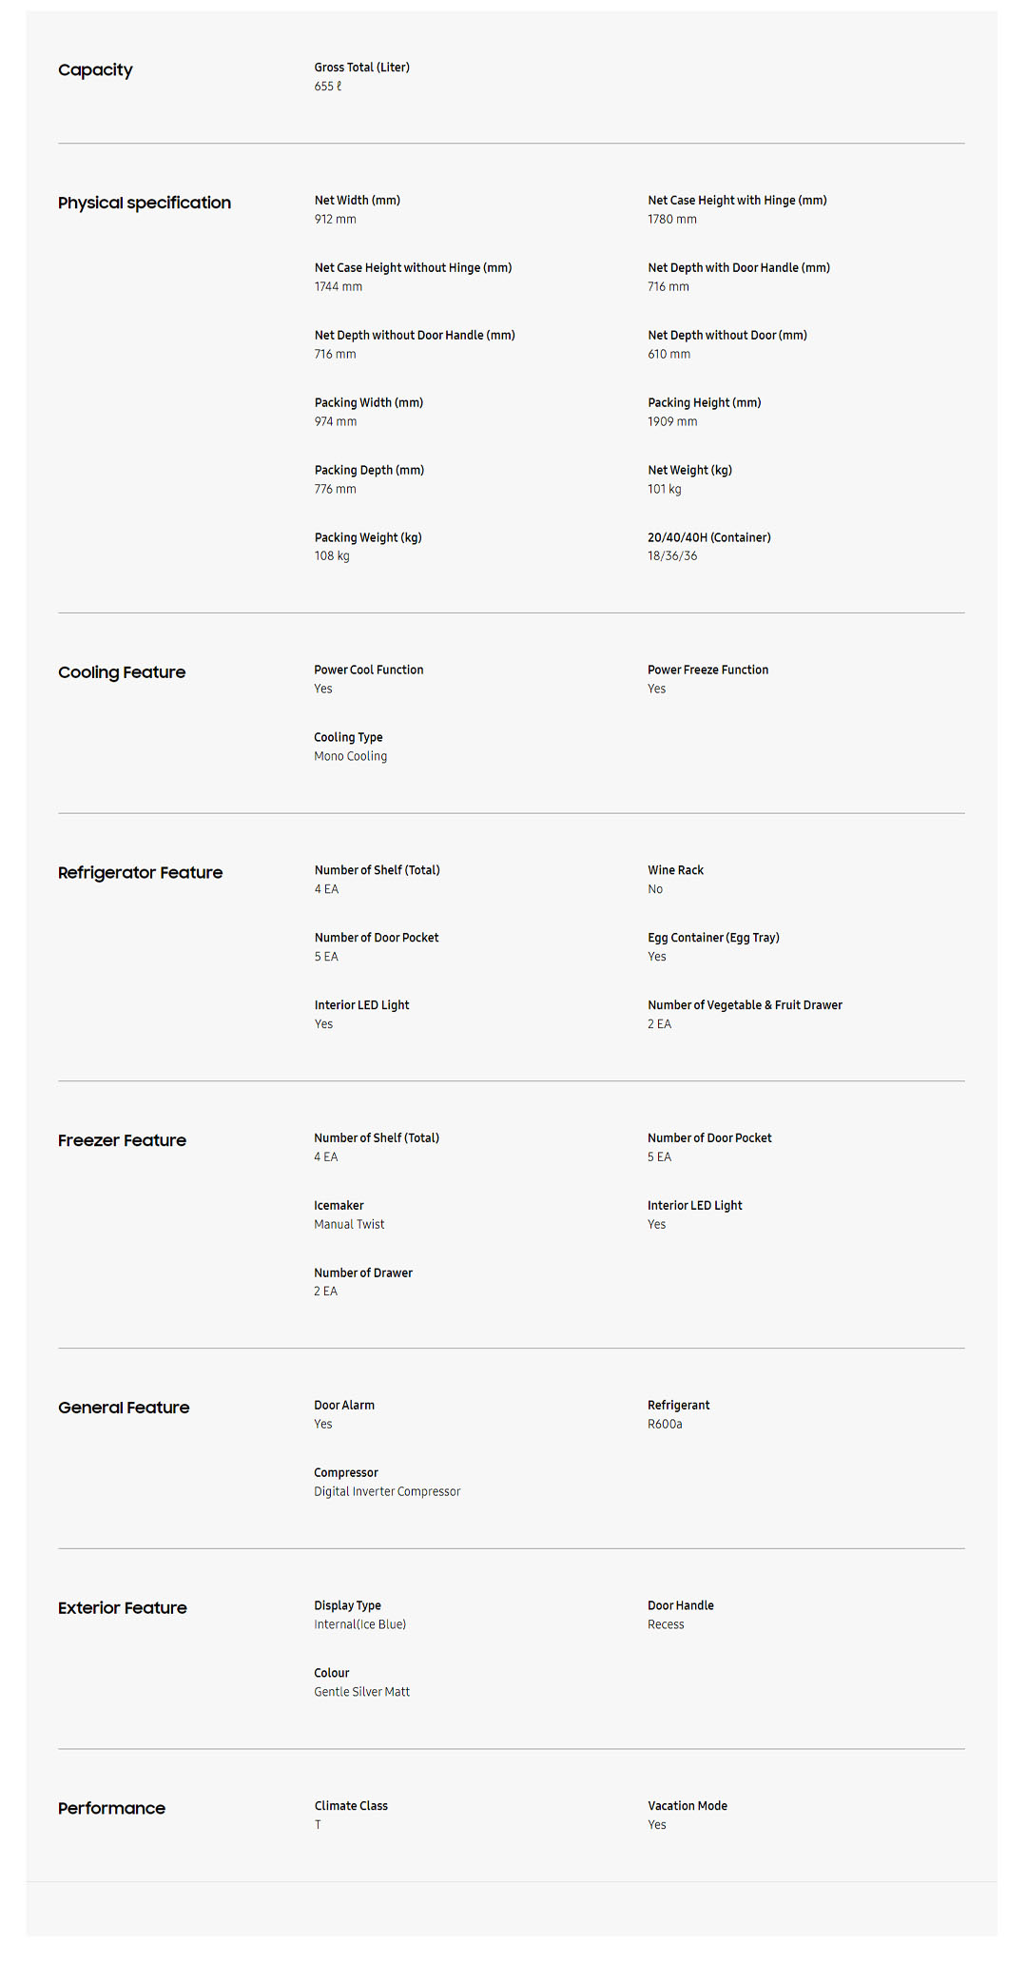This screenshot has height=1982, width=1027.
Task: Click the Refrigerator Feature heading
Action: [x=140, y=873]
